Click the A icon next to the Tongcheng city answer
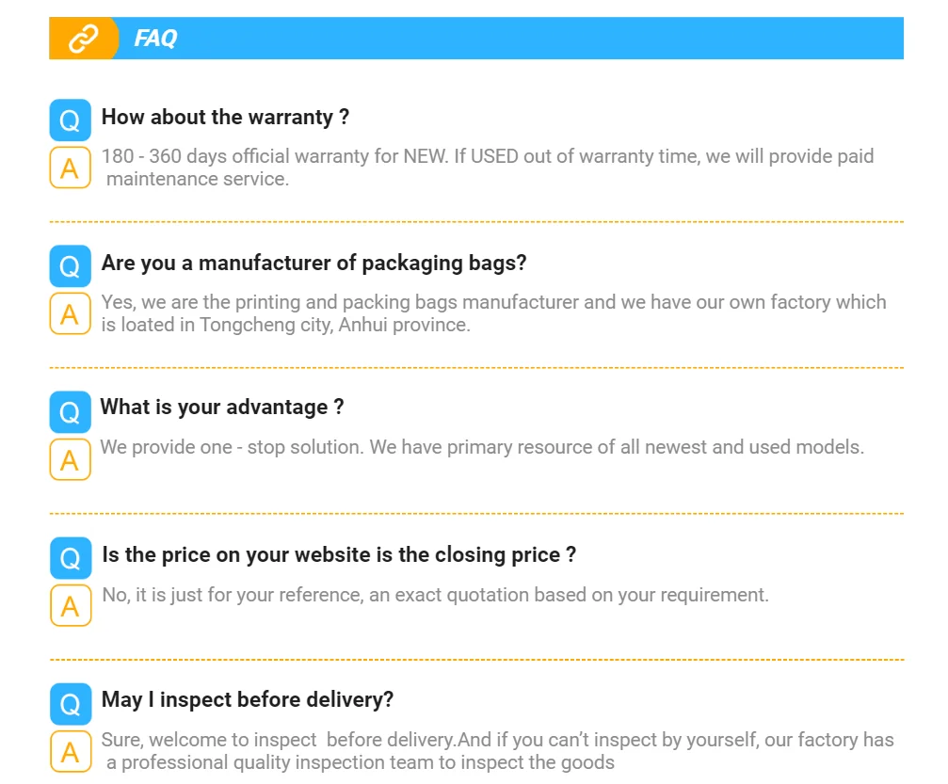The image size is (948, 784). 70,313
